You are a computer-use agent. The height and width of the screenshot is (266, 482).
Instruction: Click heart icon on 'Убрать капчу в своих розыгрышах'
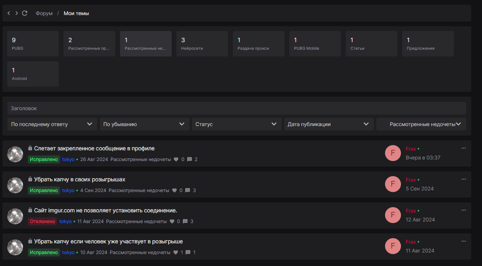pos(174,190)
